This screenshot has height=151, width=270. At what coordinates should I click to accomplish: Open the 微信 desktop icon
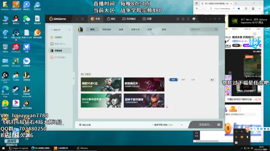click(x=27, y=20)
